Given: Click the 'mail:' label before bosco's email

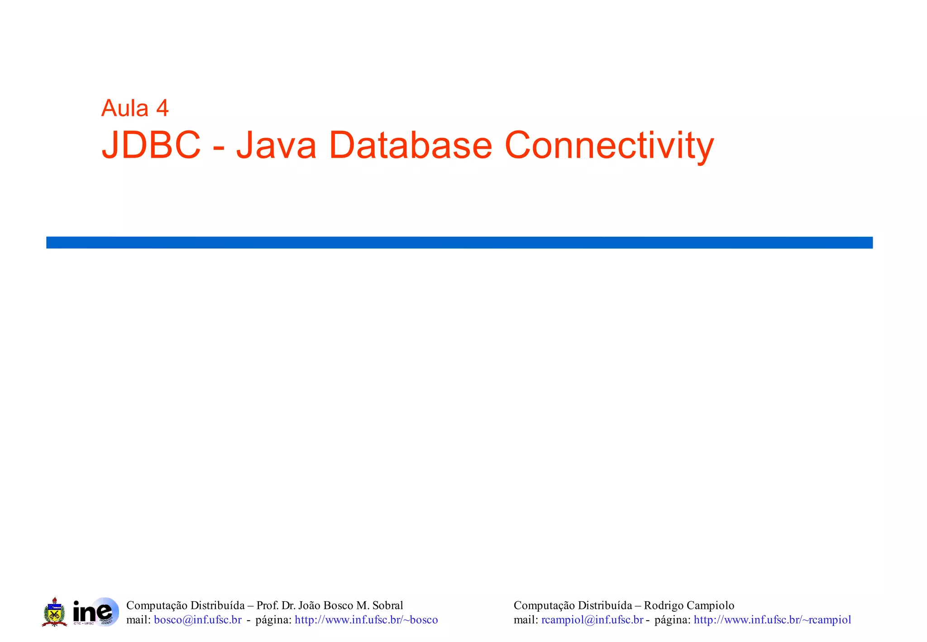Looking at the screenshot, I should (138, 620).
